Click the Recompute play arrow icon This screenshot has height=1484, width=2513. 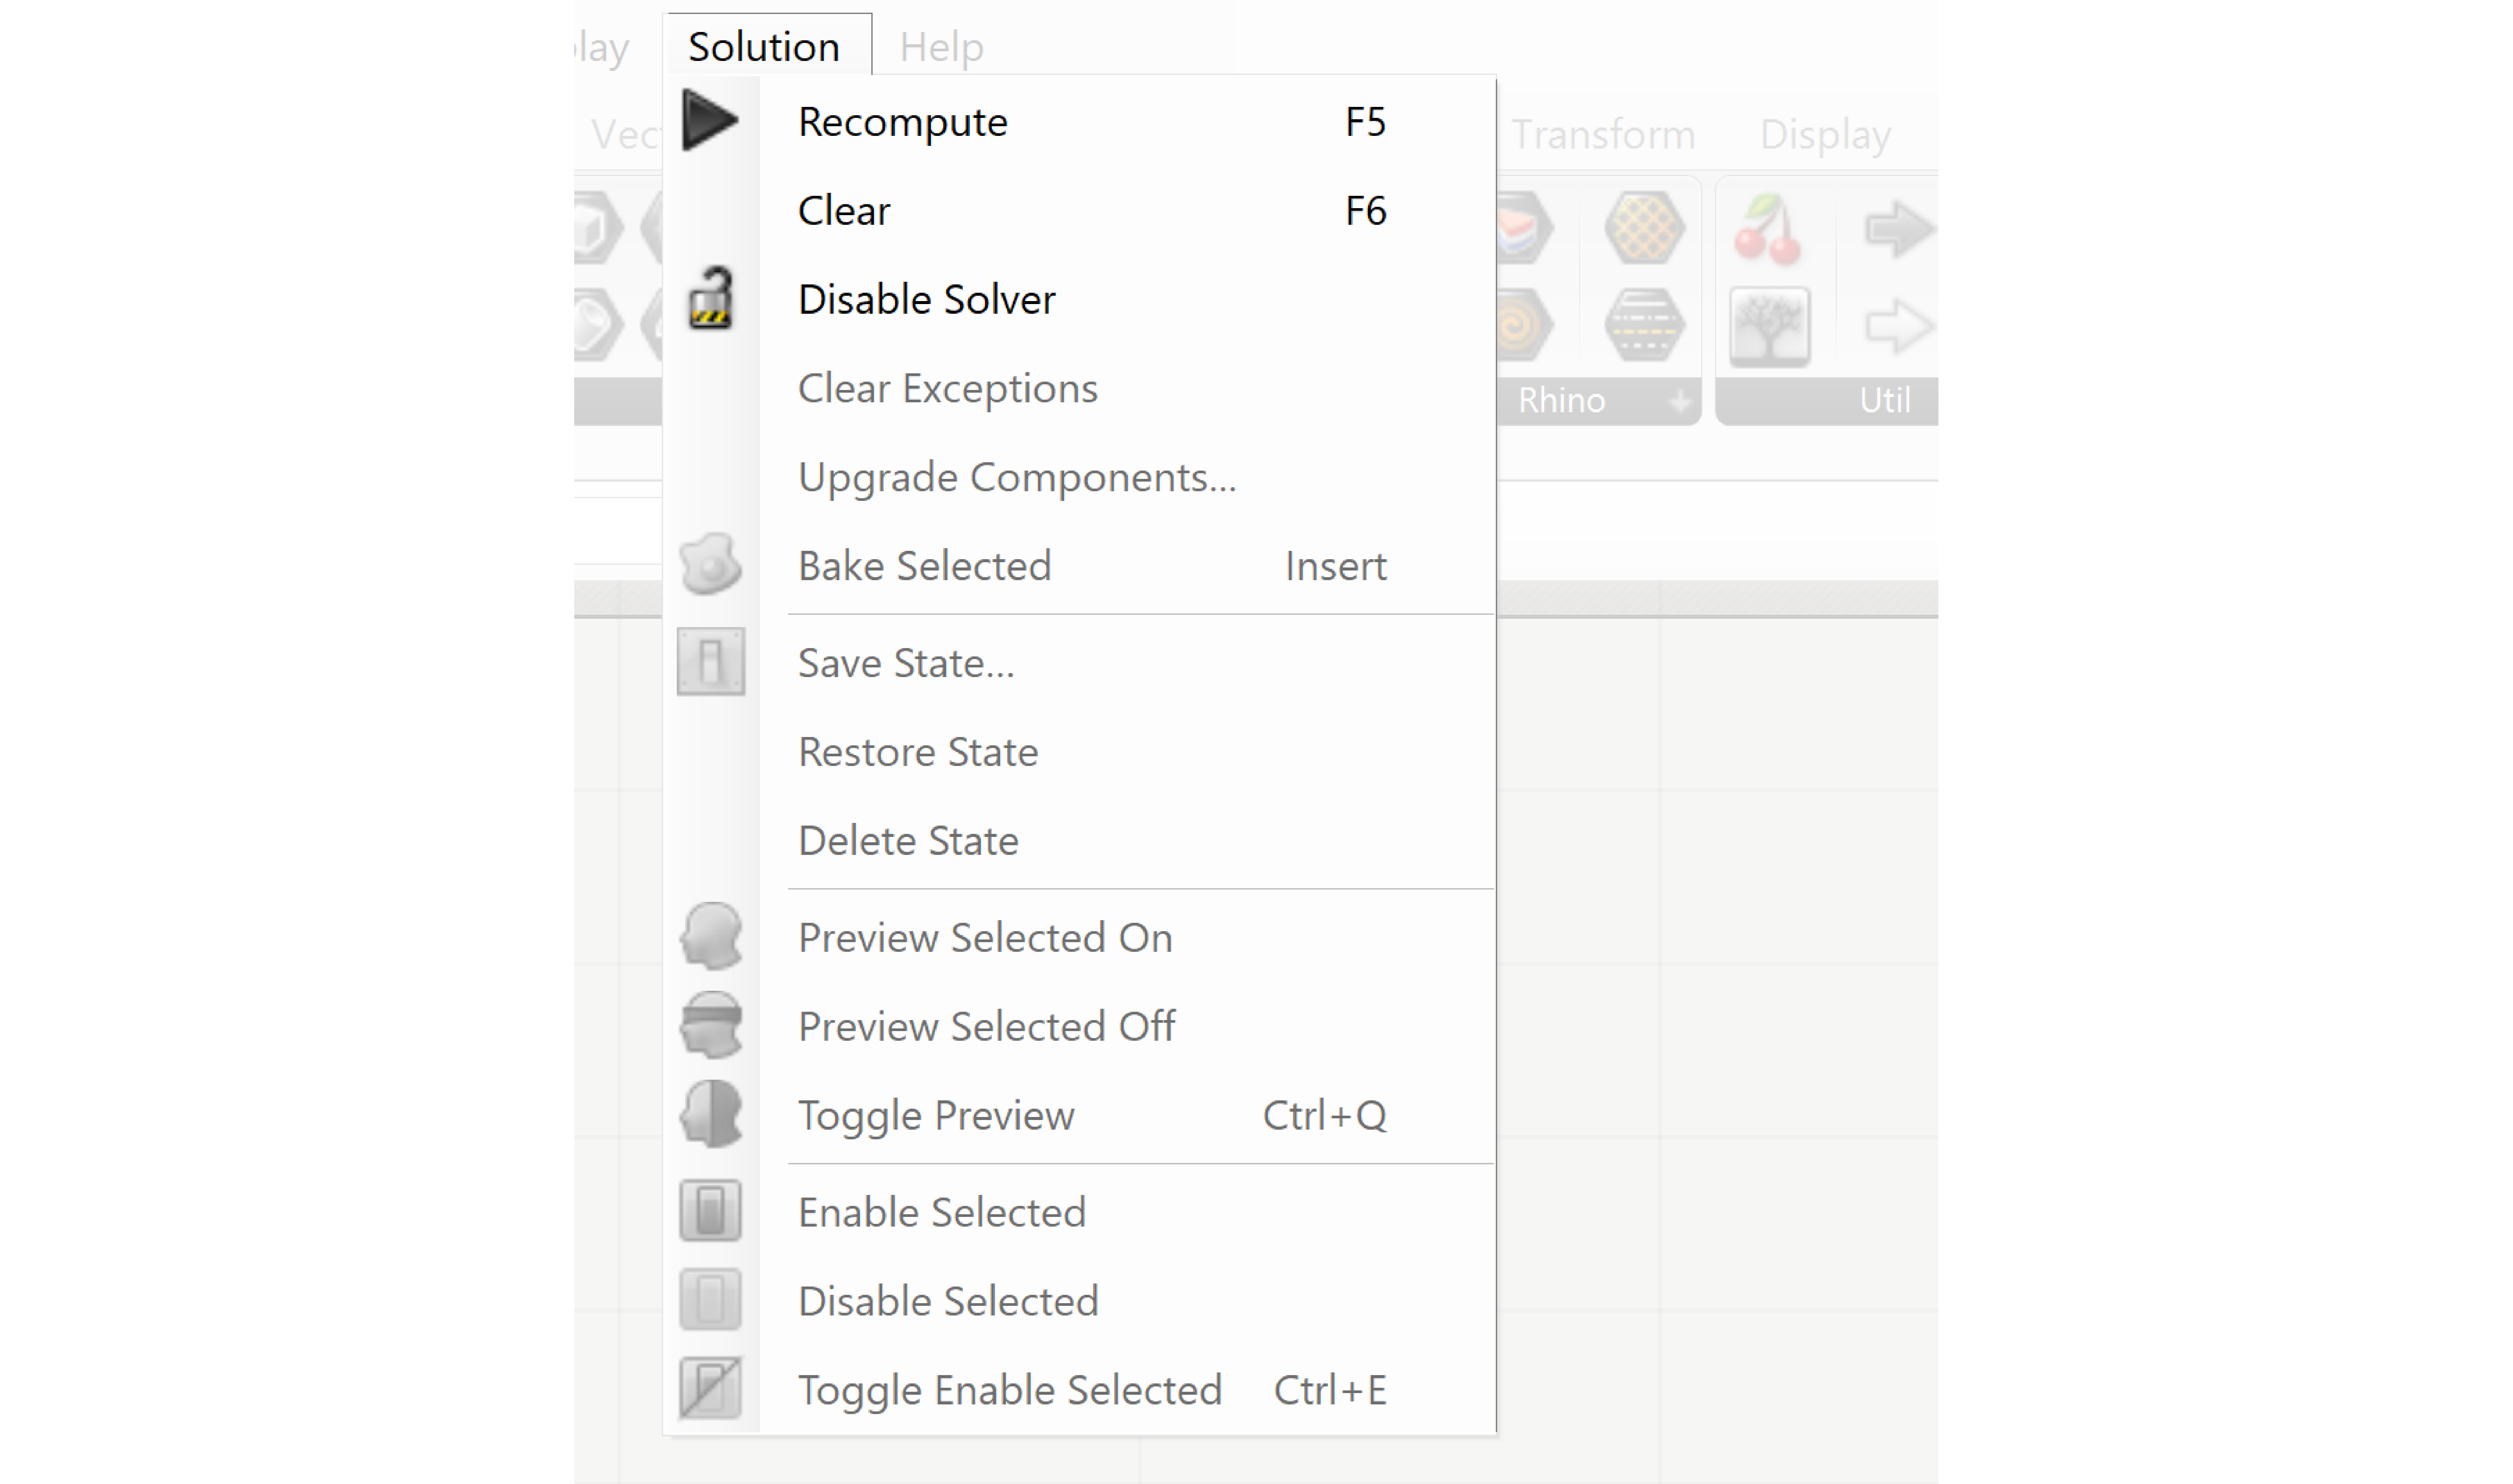click(x=709, y=121)
